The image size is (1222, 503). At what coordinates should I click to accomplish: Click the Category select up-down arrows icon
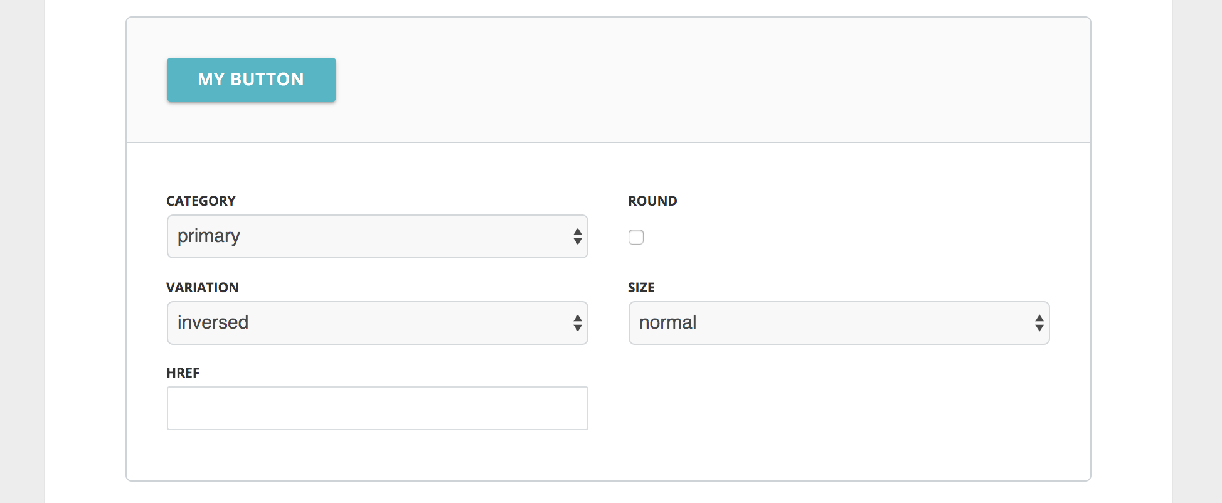pos(577,236)
